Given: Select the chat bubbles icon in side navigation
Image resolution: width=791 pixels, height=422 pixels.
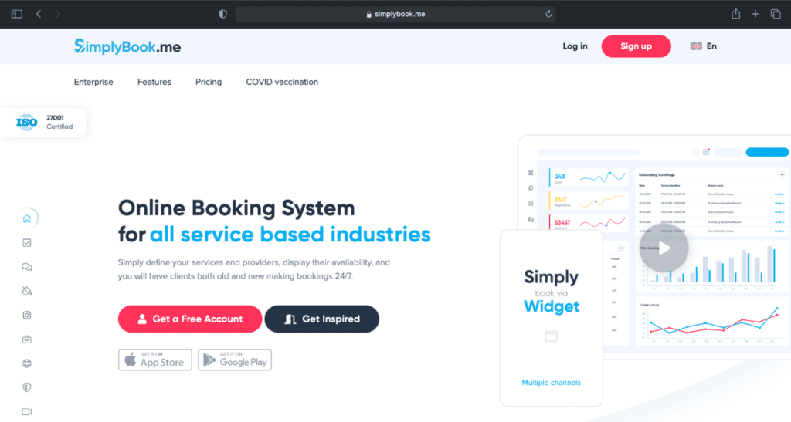Looking at the screenshot, I should tap(27, 267).
